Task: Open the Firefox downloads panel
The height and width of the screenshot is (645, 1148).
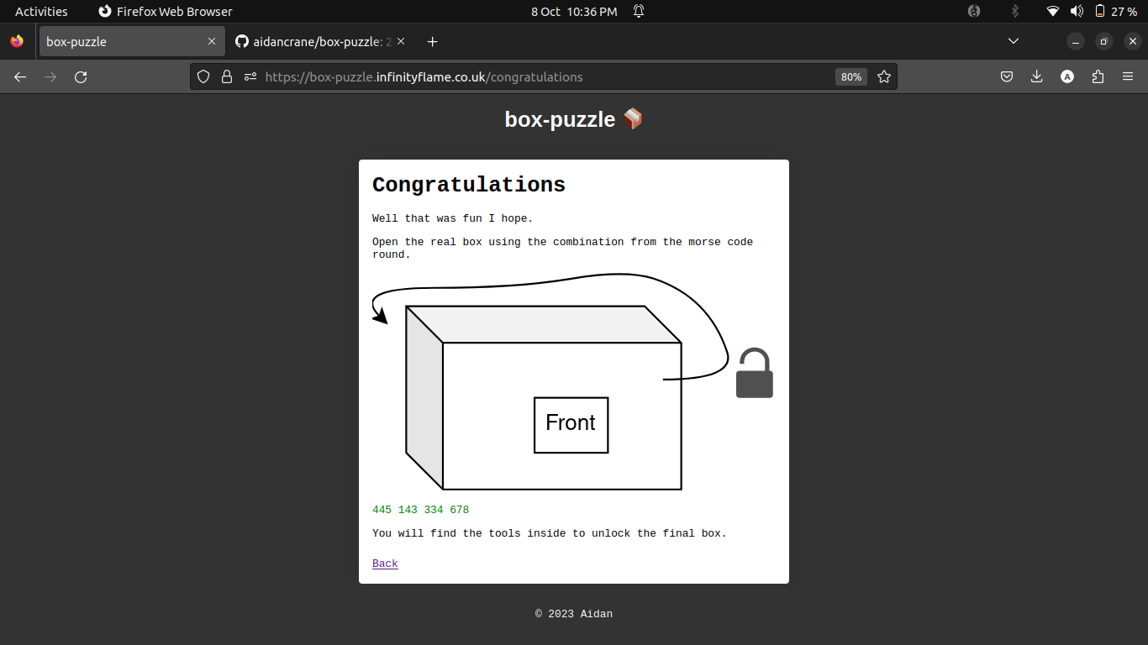Action: click(x=1036, y=76)
